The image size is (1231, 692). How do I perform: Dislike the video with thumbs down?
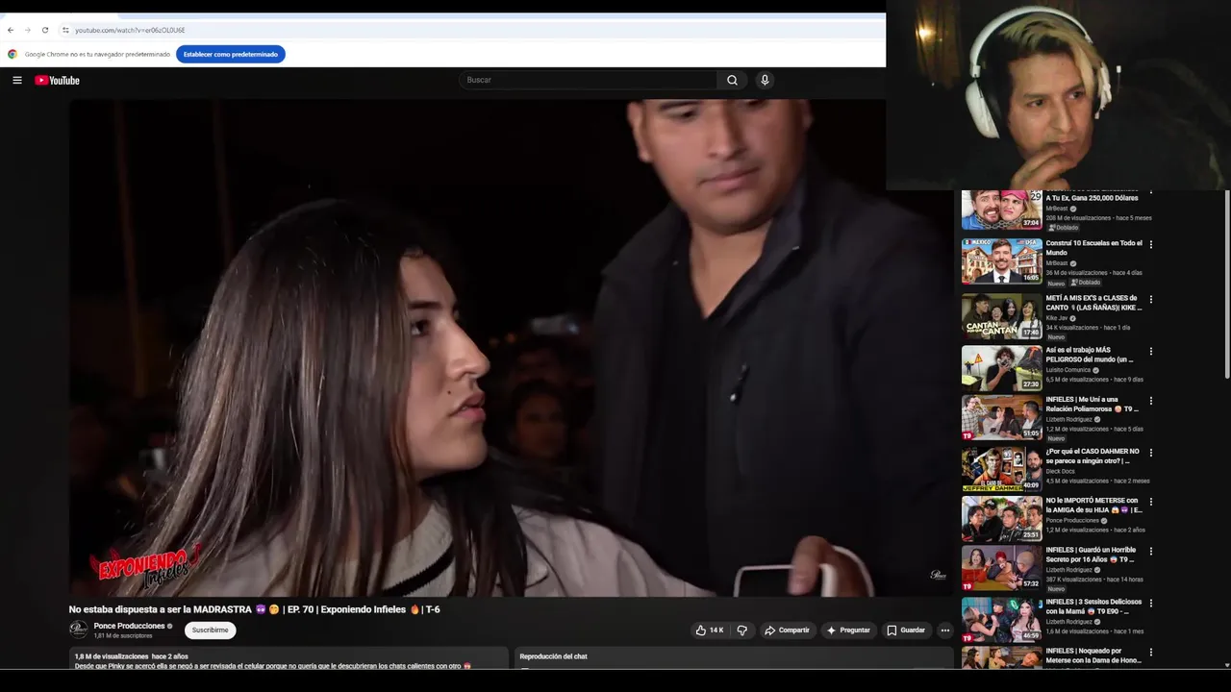[741, 630]
